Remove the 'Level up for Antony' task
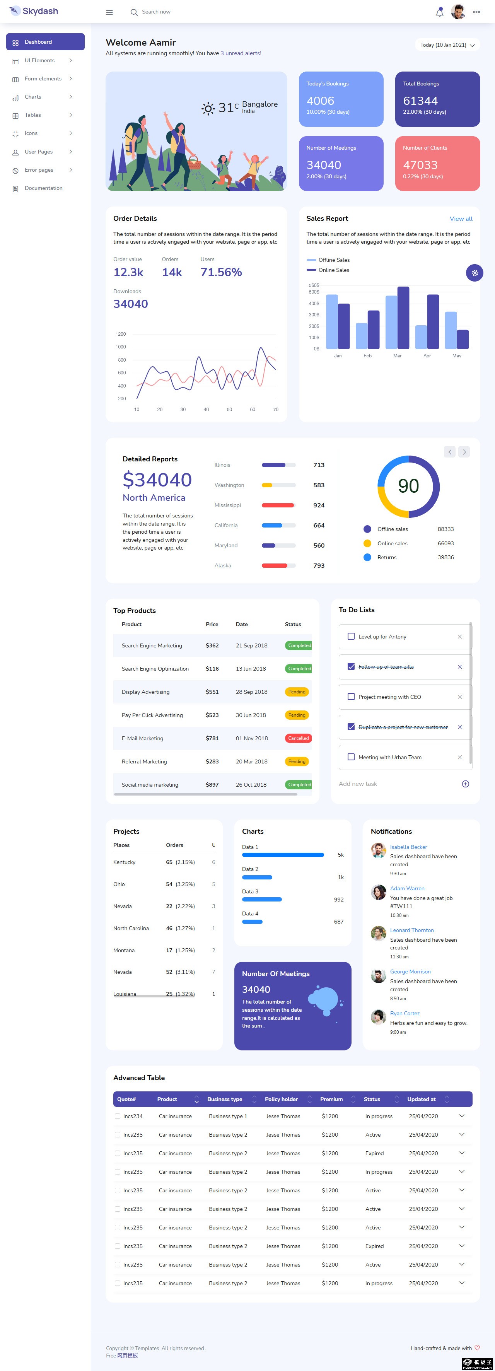 pos(459,637)
